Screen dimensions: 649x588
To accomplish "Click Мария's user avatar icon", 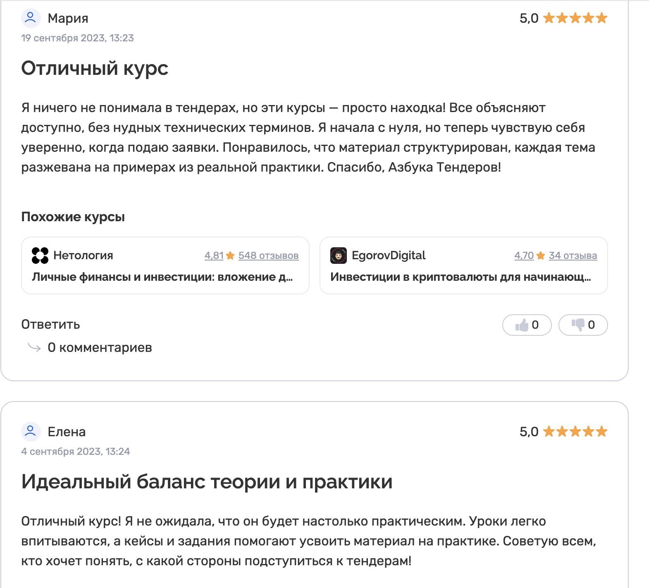I will [x=31, y=18].
